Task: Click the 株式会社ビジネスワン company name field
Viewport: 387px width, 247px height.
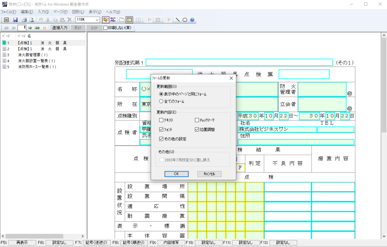Action: click(x=277, y=129)
